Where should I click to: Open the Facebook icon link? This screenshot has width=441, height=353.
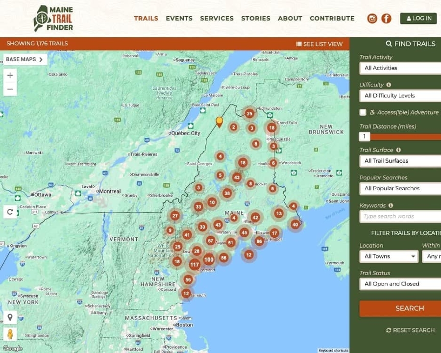(387, 19)
